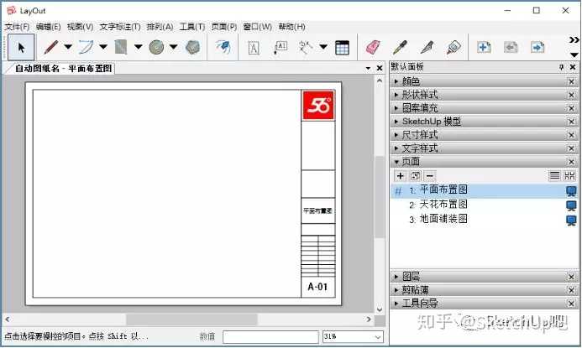582x348 pixels.
Task: Select the Label tool
Action: pyautogui.click(x=281, y=48)
